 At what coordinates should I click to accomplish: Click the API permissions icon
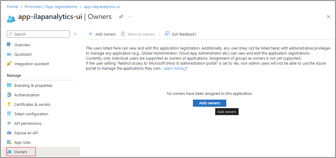tap(9, 123)
